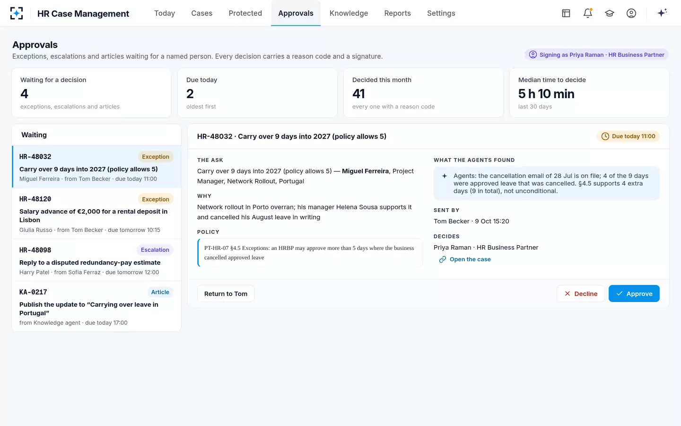Open the sparkle AI assistant icon

[x=662, y=13]
